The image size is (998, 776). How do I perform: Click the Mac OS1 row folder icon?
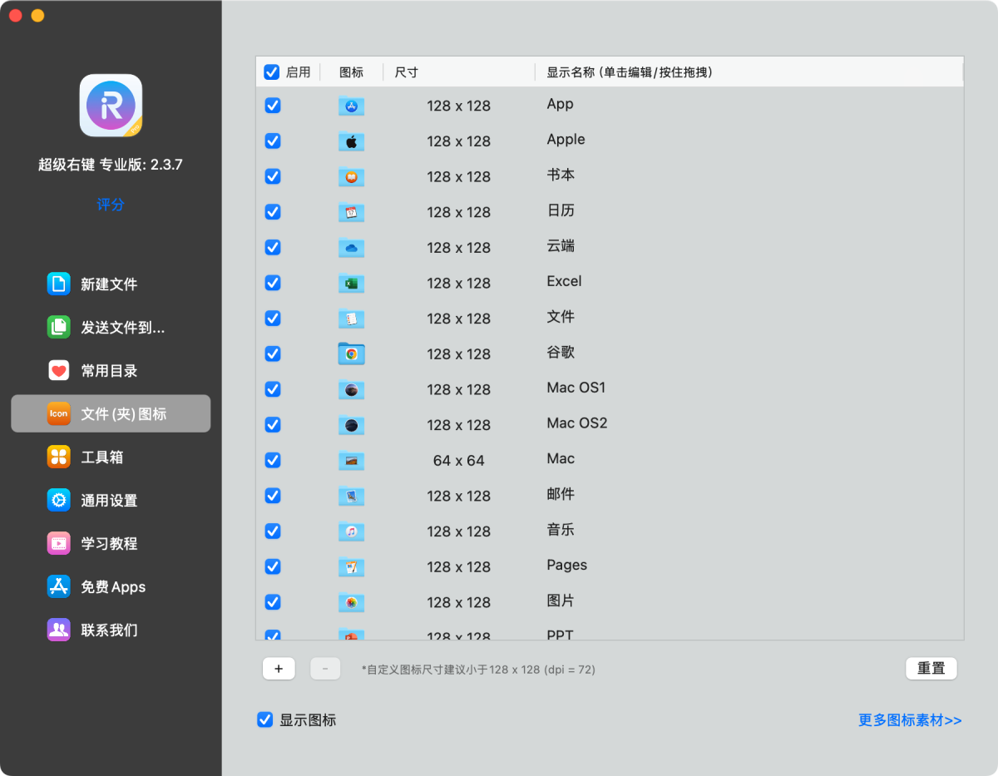point(352,389)
